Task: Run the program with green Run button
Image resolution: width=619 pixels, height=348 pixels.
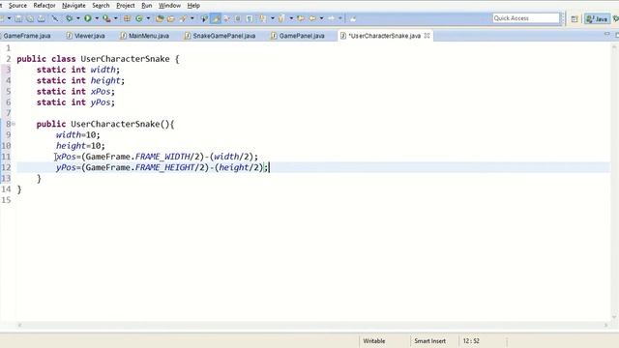Action: click(x=88, y=18)
